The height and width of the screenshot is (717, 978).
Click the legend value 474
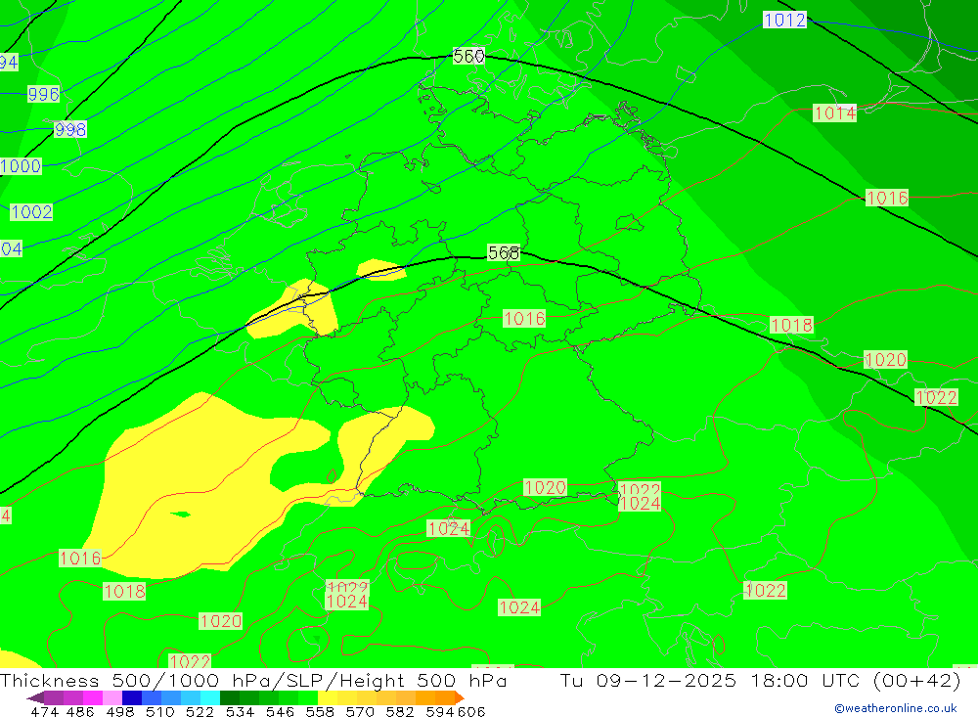click(x=44, y=711)
